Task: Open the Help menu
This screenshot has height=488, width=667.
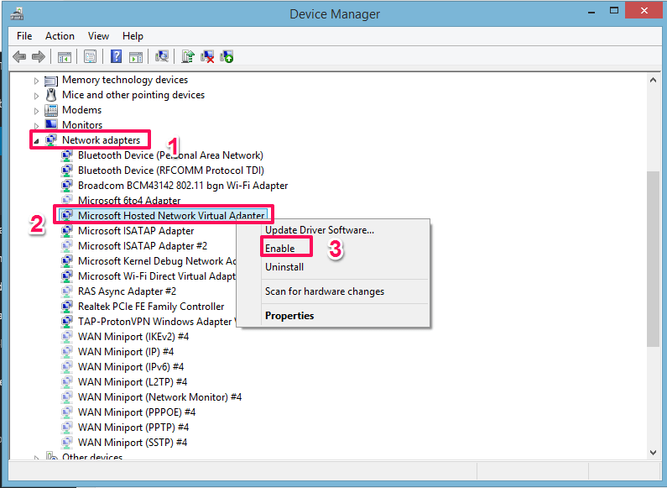Action: click(x=133, y=36)
